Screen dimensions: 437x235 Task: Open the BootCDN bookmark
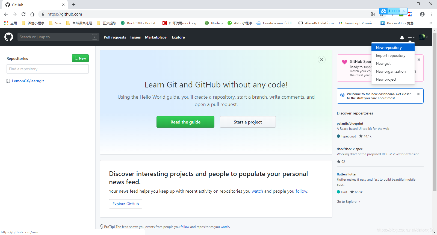pos(139,23)
